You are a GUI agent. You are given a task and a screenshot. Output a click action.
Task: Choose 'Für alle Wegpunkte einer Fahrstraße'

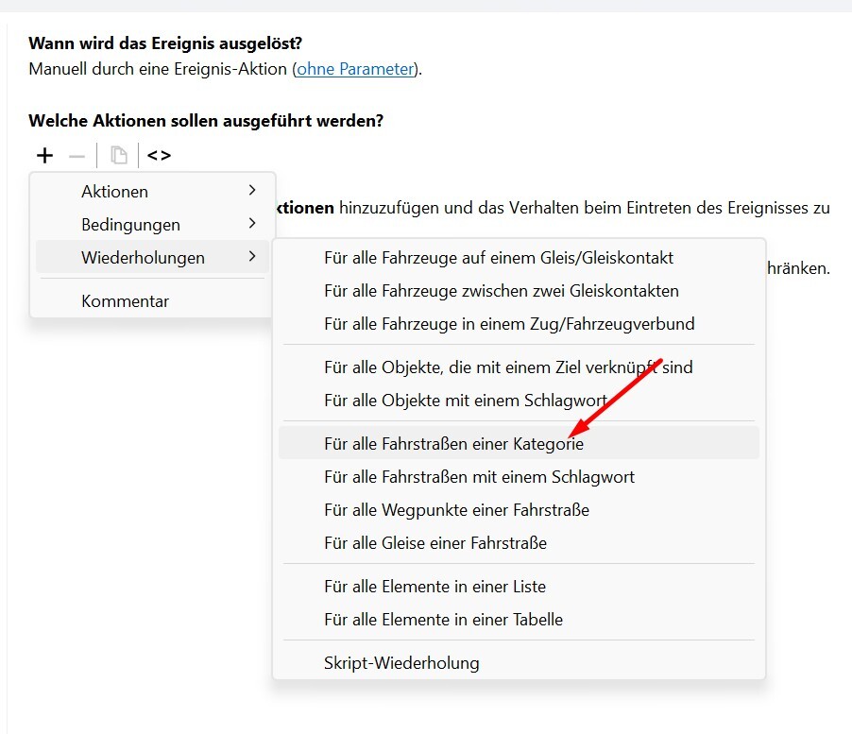(456, 510)
